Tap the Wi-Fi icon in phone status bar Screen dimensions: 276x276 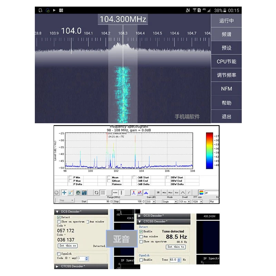coord(194,10)
